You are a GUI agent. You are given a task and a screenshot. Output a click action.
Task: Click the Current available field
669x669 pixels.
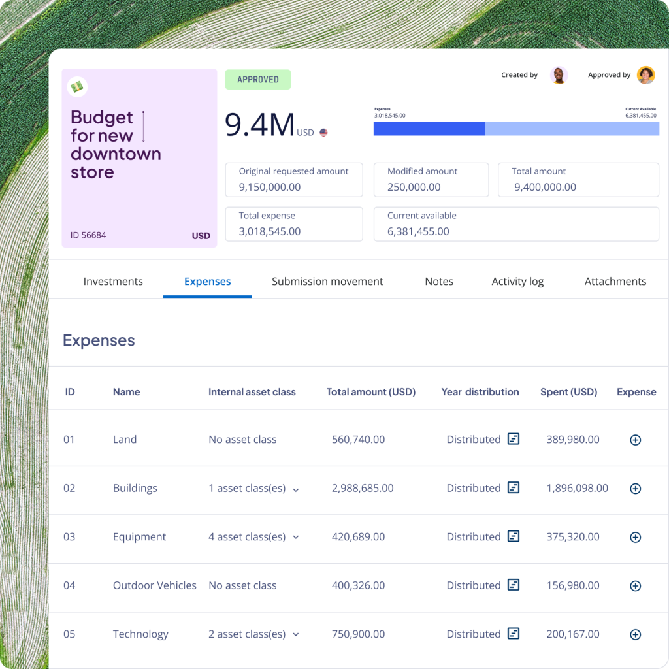pos(516,225)
